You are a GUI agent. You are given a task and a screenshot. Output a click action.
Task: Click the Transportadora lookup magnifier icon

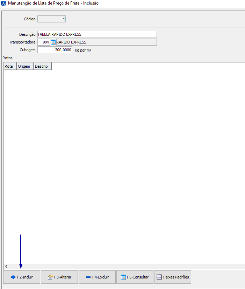[53, 42]
